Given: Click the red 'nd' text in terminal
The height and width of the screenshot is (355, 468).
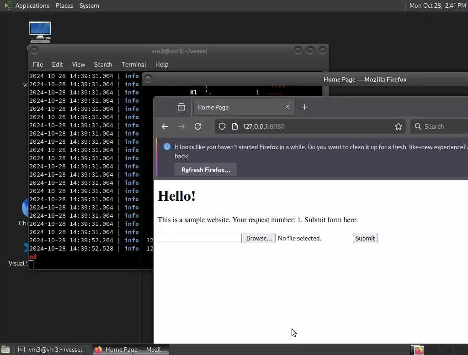Looking at the screenshot, I should coord(33,256).
